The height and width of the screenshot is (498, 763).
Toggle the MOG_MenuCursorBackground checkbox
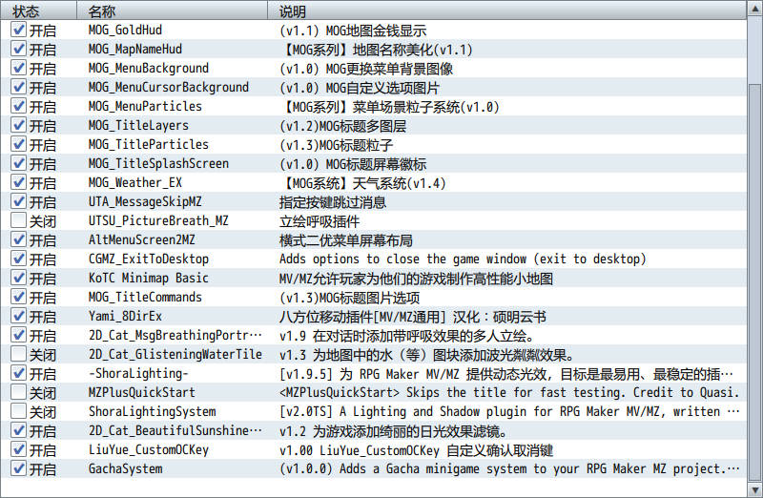(18, 87)
